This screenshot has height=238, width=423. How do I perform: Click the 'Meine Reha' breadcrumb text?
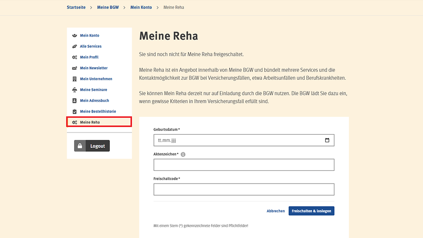pos(174,7)
